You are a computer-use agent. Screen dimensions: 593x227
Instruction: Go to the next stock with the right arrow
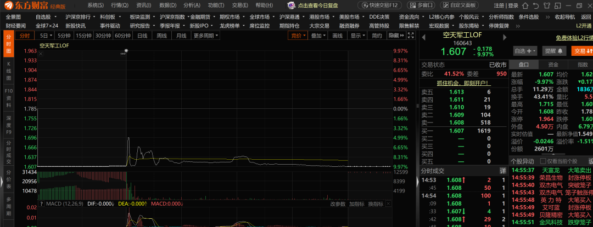(x=505, y=37)
